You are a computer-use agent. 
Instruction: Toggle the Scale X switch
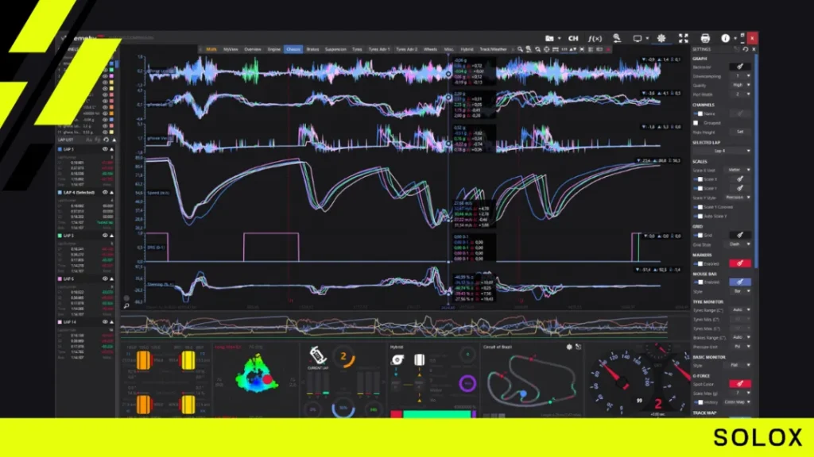click(699, 179)
